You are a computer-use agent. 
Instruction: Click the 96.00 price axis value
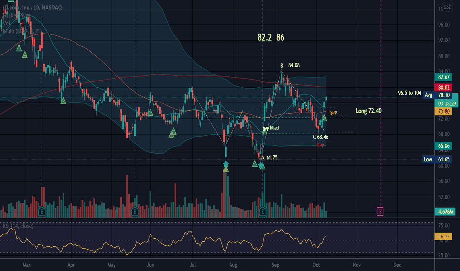[x=444, y=25]
